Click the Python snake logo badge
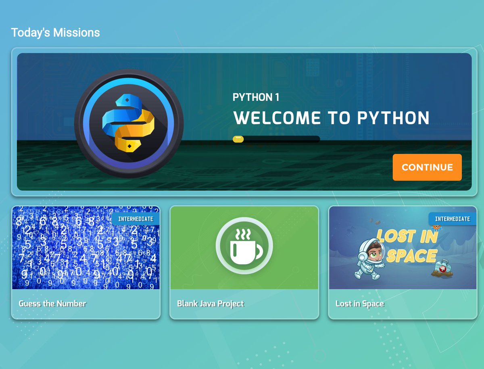Image resolution: width=484 pixels, height=369 pixels. point(129,123)
